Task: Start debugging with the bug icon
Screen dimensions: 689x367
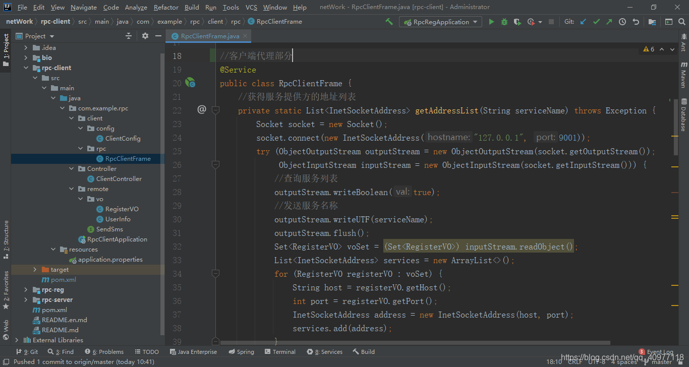Action: 504,22
